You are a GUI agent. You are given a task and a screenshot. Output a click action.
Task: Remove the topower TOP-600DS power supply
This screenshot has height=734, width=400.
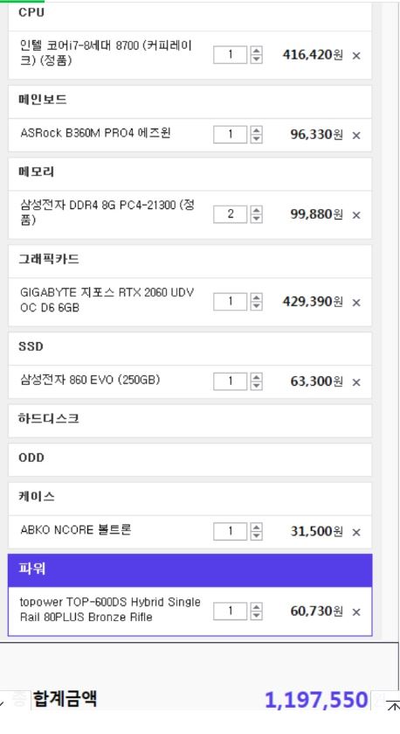pos(356,612)
